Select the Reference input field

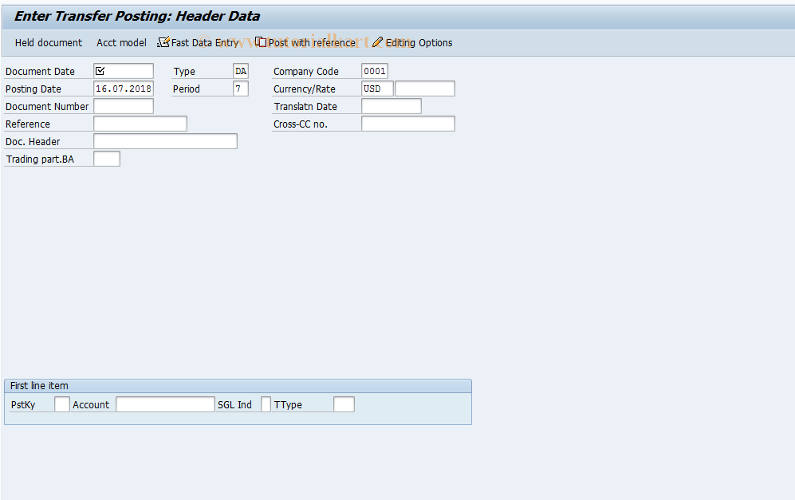coord(140,123)
